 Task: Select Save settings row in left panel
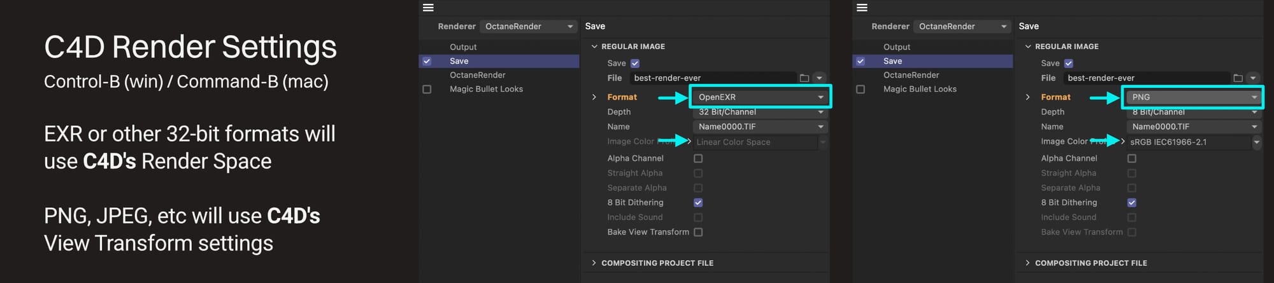click(x=499, y=61)
